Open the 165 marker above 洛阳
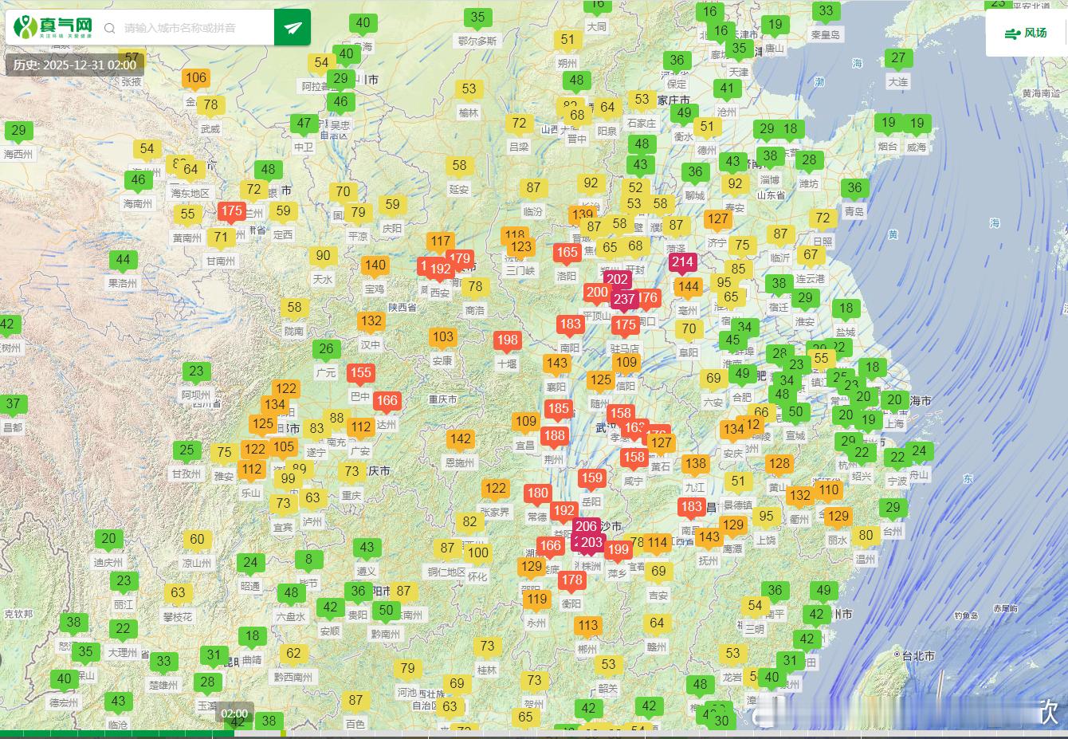The height and width of the screenshot is (739, 1068). [x=567, y=254]
